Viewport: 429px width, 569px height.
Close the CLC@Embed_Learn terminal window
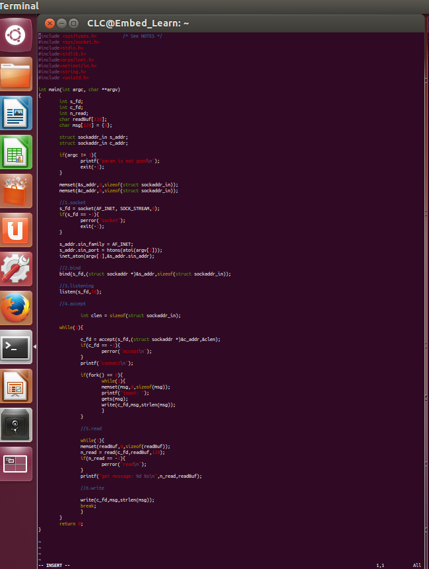coord(49,24)
